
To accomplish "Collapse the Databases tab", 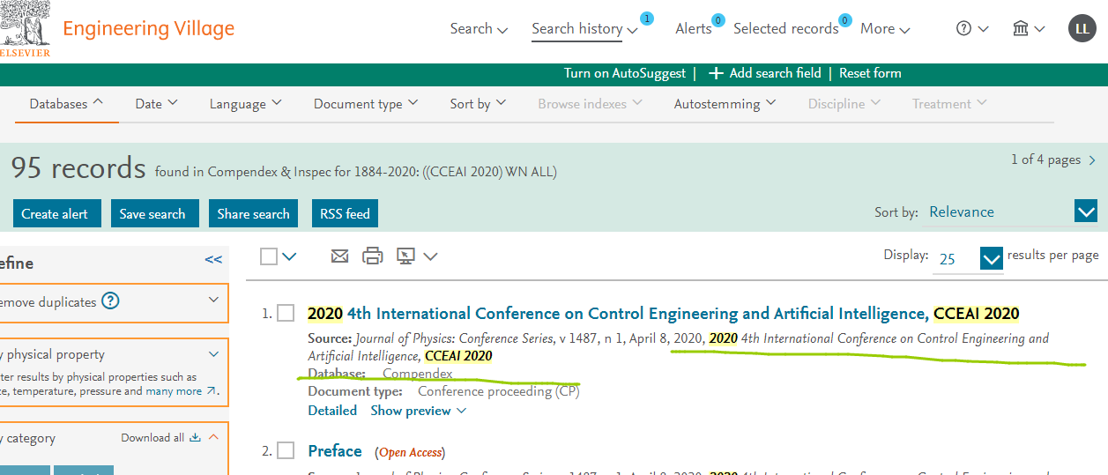I will [x=67, y=103].
